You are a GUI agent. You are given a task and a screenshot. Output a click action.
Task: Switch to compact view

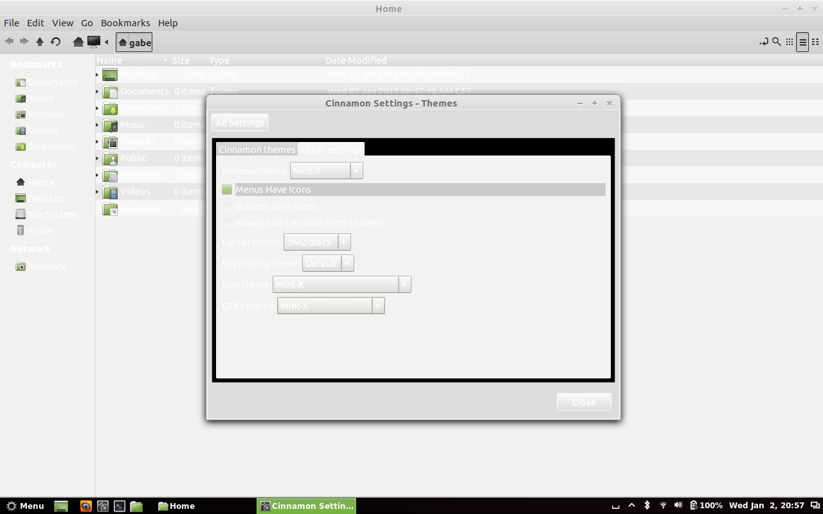(x=816, y=41)
